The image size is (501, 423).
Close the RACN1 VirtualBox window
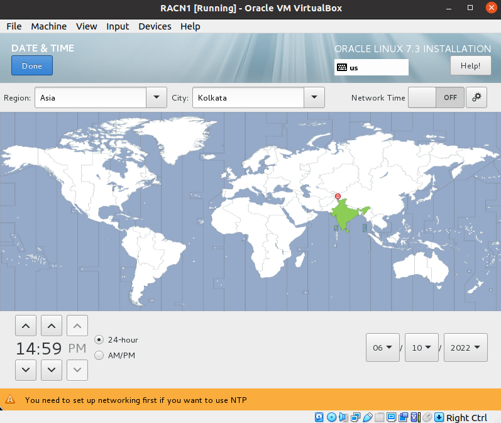tap(492, 8)
